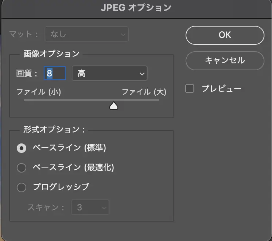The image size is (272, 241).
Task: Click the OK button
Action: (x=225, y=35)
